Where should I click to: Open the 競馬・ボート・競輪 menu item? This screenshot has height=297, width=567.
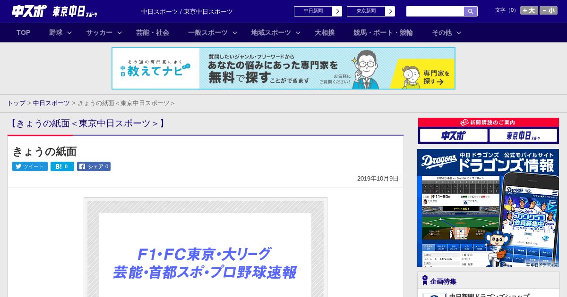click(x=383, y=33)
